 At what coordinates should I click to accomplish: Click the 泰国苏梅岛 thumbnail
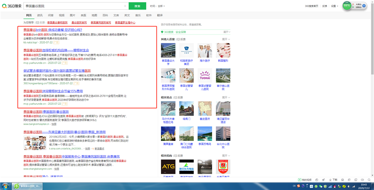pyautogui.click(x=204, y=134)
